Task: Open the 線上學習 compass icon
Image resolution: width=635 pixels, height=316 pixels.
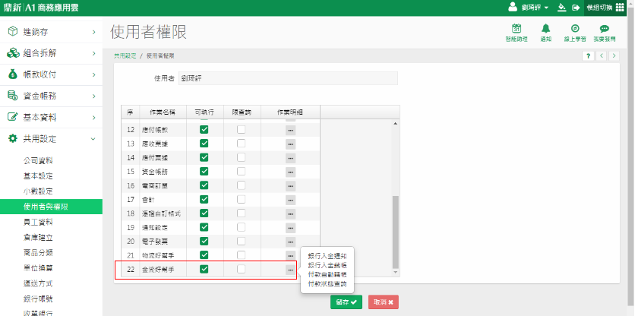Action: tap(575, 28)
